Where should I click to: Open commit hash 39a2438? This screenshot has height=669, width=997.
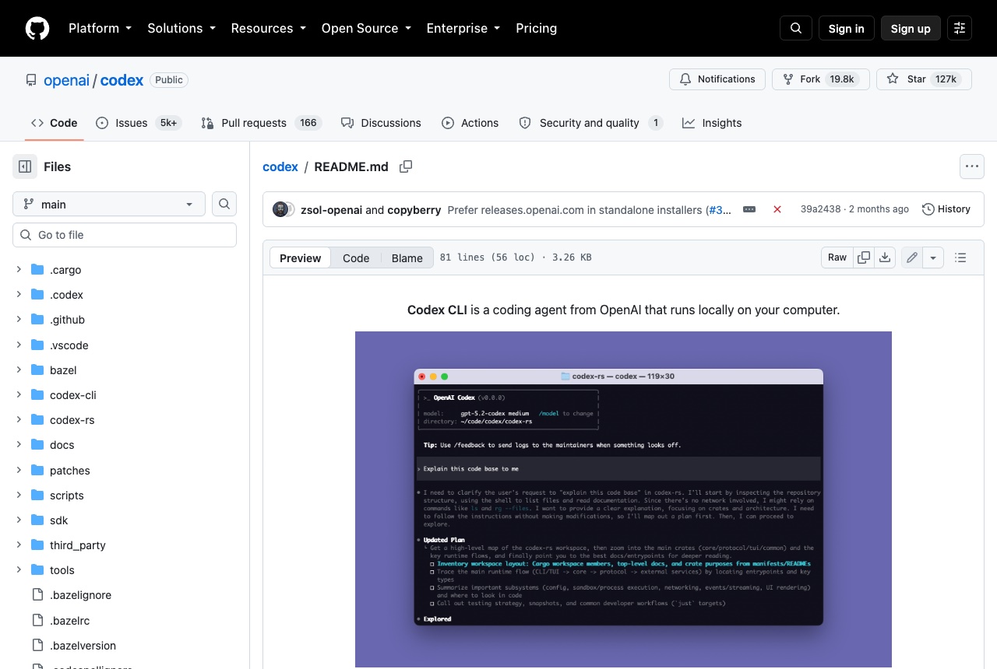tap(821, 209)
